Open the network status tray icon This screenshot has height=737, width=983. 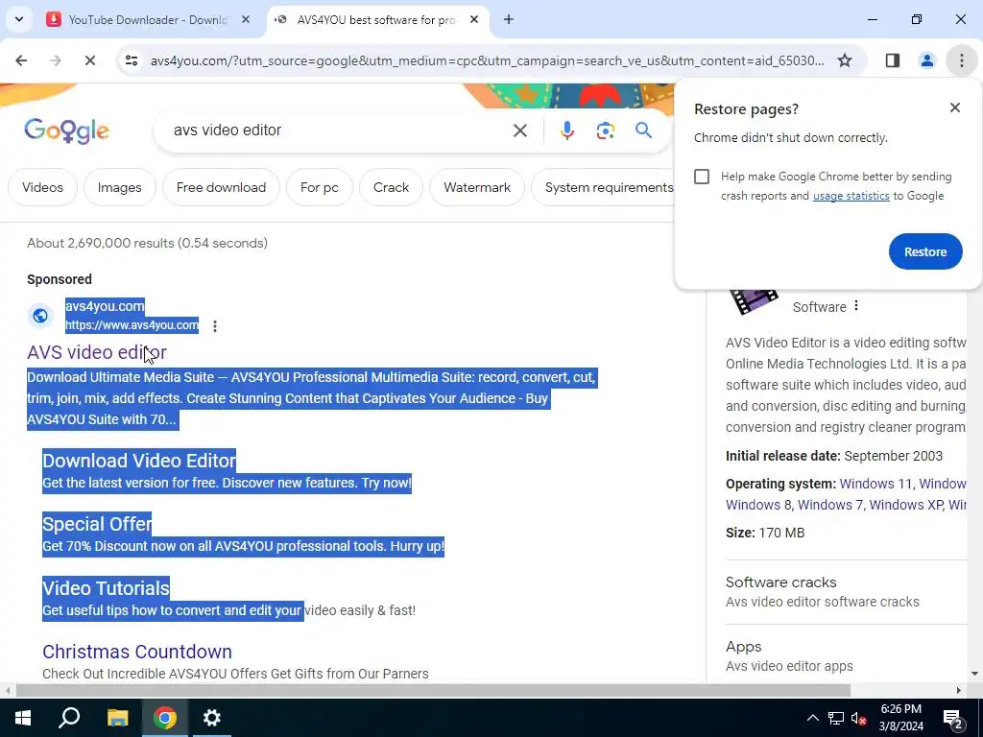[835, 718]
